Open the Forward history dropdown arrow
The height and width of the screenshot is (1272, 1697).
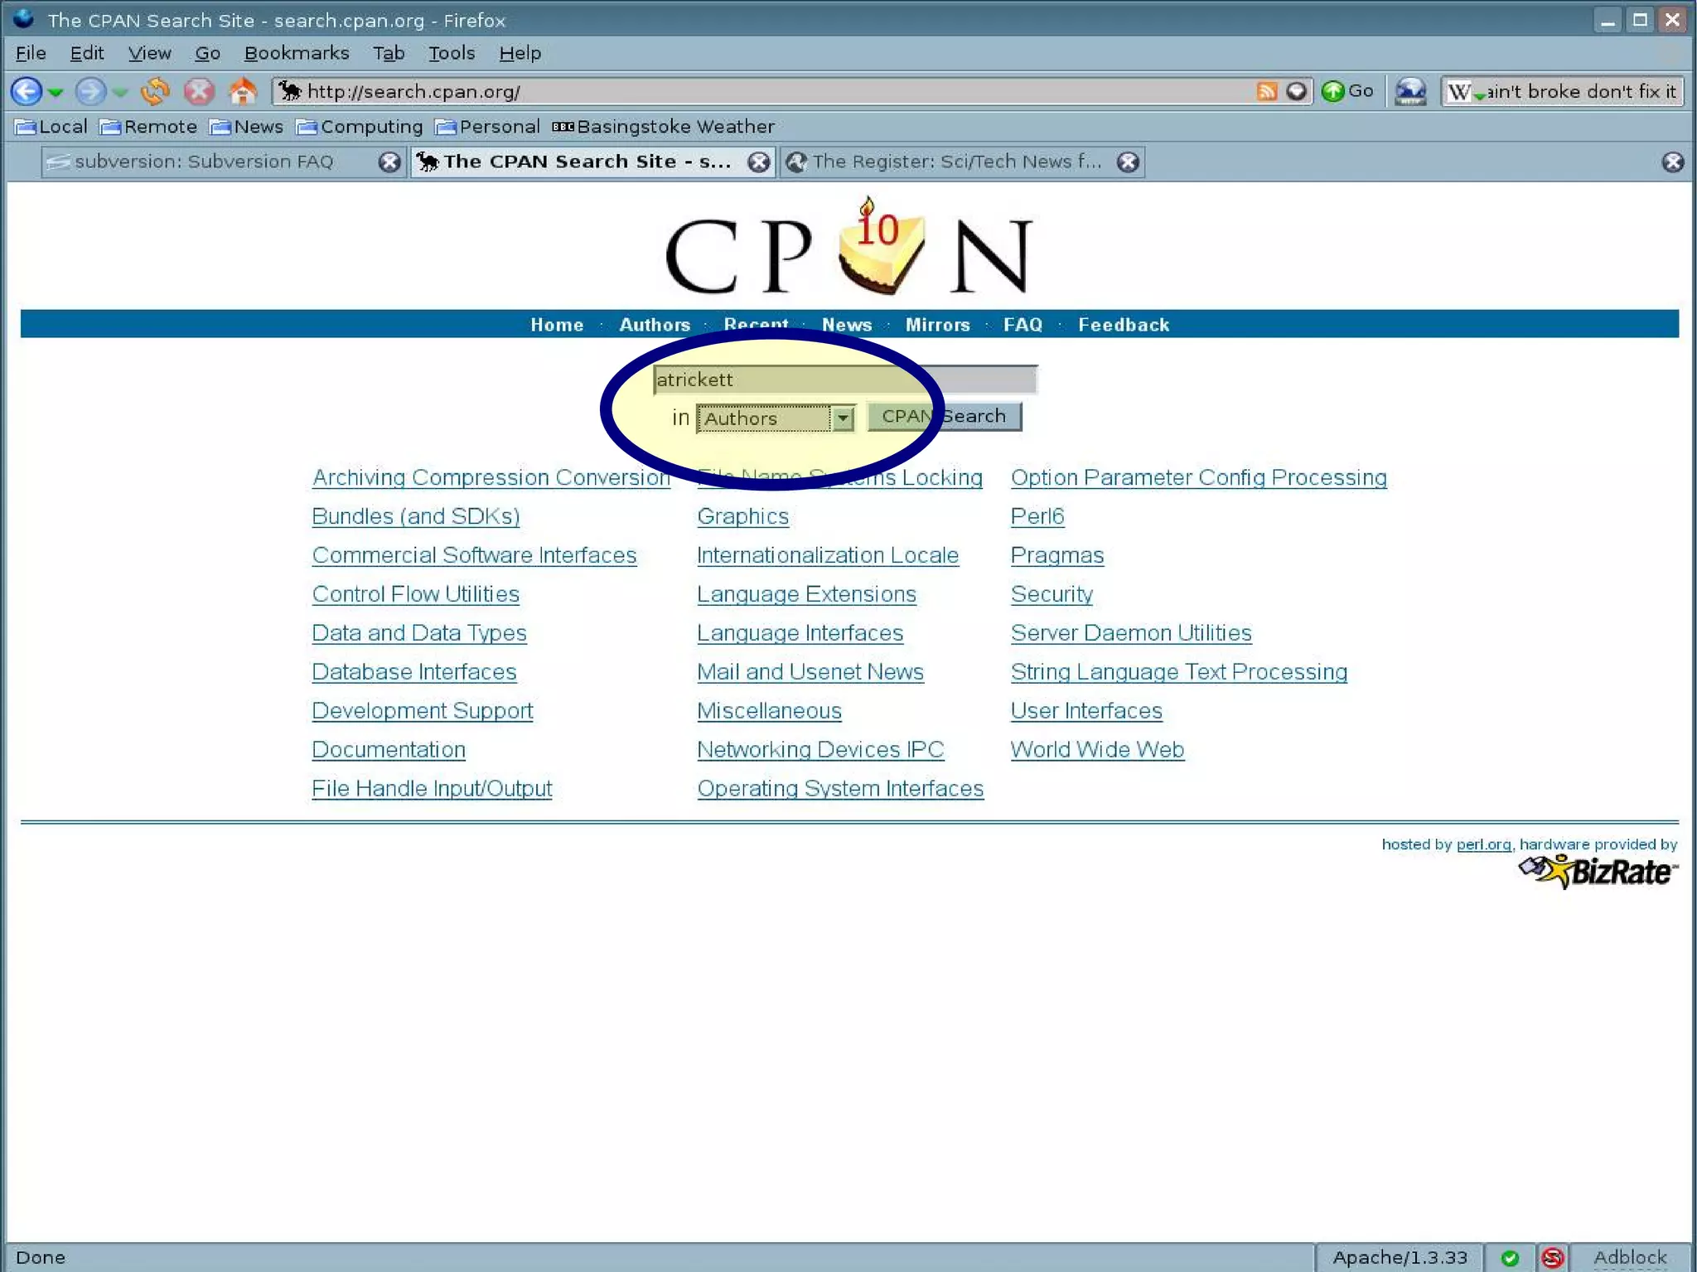(x=120, y=92)
